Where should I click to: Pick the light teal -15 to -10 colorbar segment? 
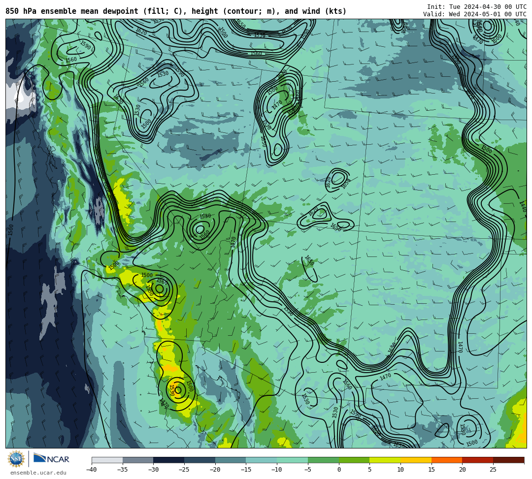pos(262,460)
